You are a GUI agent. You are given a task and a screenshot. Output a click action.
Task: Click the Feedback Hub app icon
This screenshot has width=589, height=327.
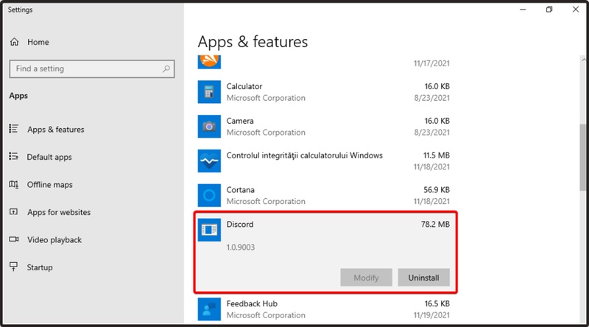pos(209,308)
